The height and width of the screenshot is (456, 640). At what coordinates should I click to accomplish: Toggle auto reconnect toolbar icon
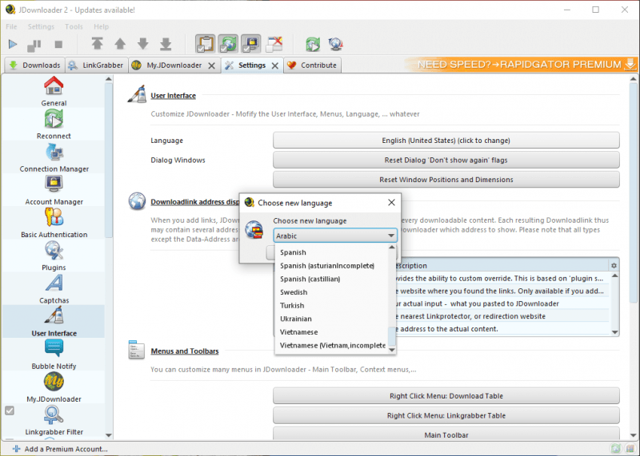point(228,44)
